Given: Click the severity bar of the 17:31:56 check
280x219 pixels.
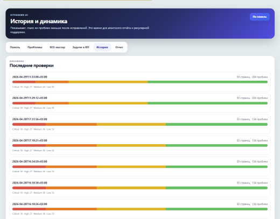Looking at the screenshot, I should (140, 124).
